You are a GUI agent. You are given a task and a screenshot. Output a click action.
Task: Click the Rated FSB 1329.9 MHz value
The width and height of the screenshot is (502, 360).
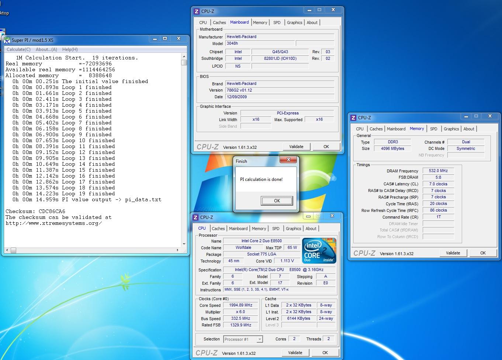coord(241,325)
